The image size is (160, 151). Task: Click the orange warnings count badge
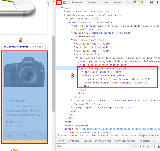[143, 3]
